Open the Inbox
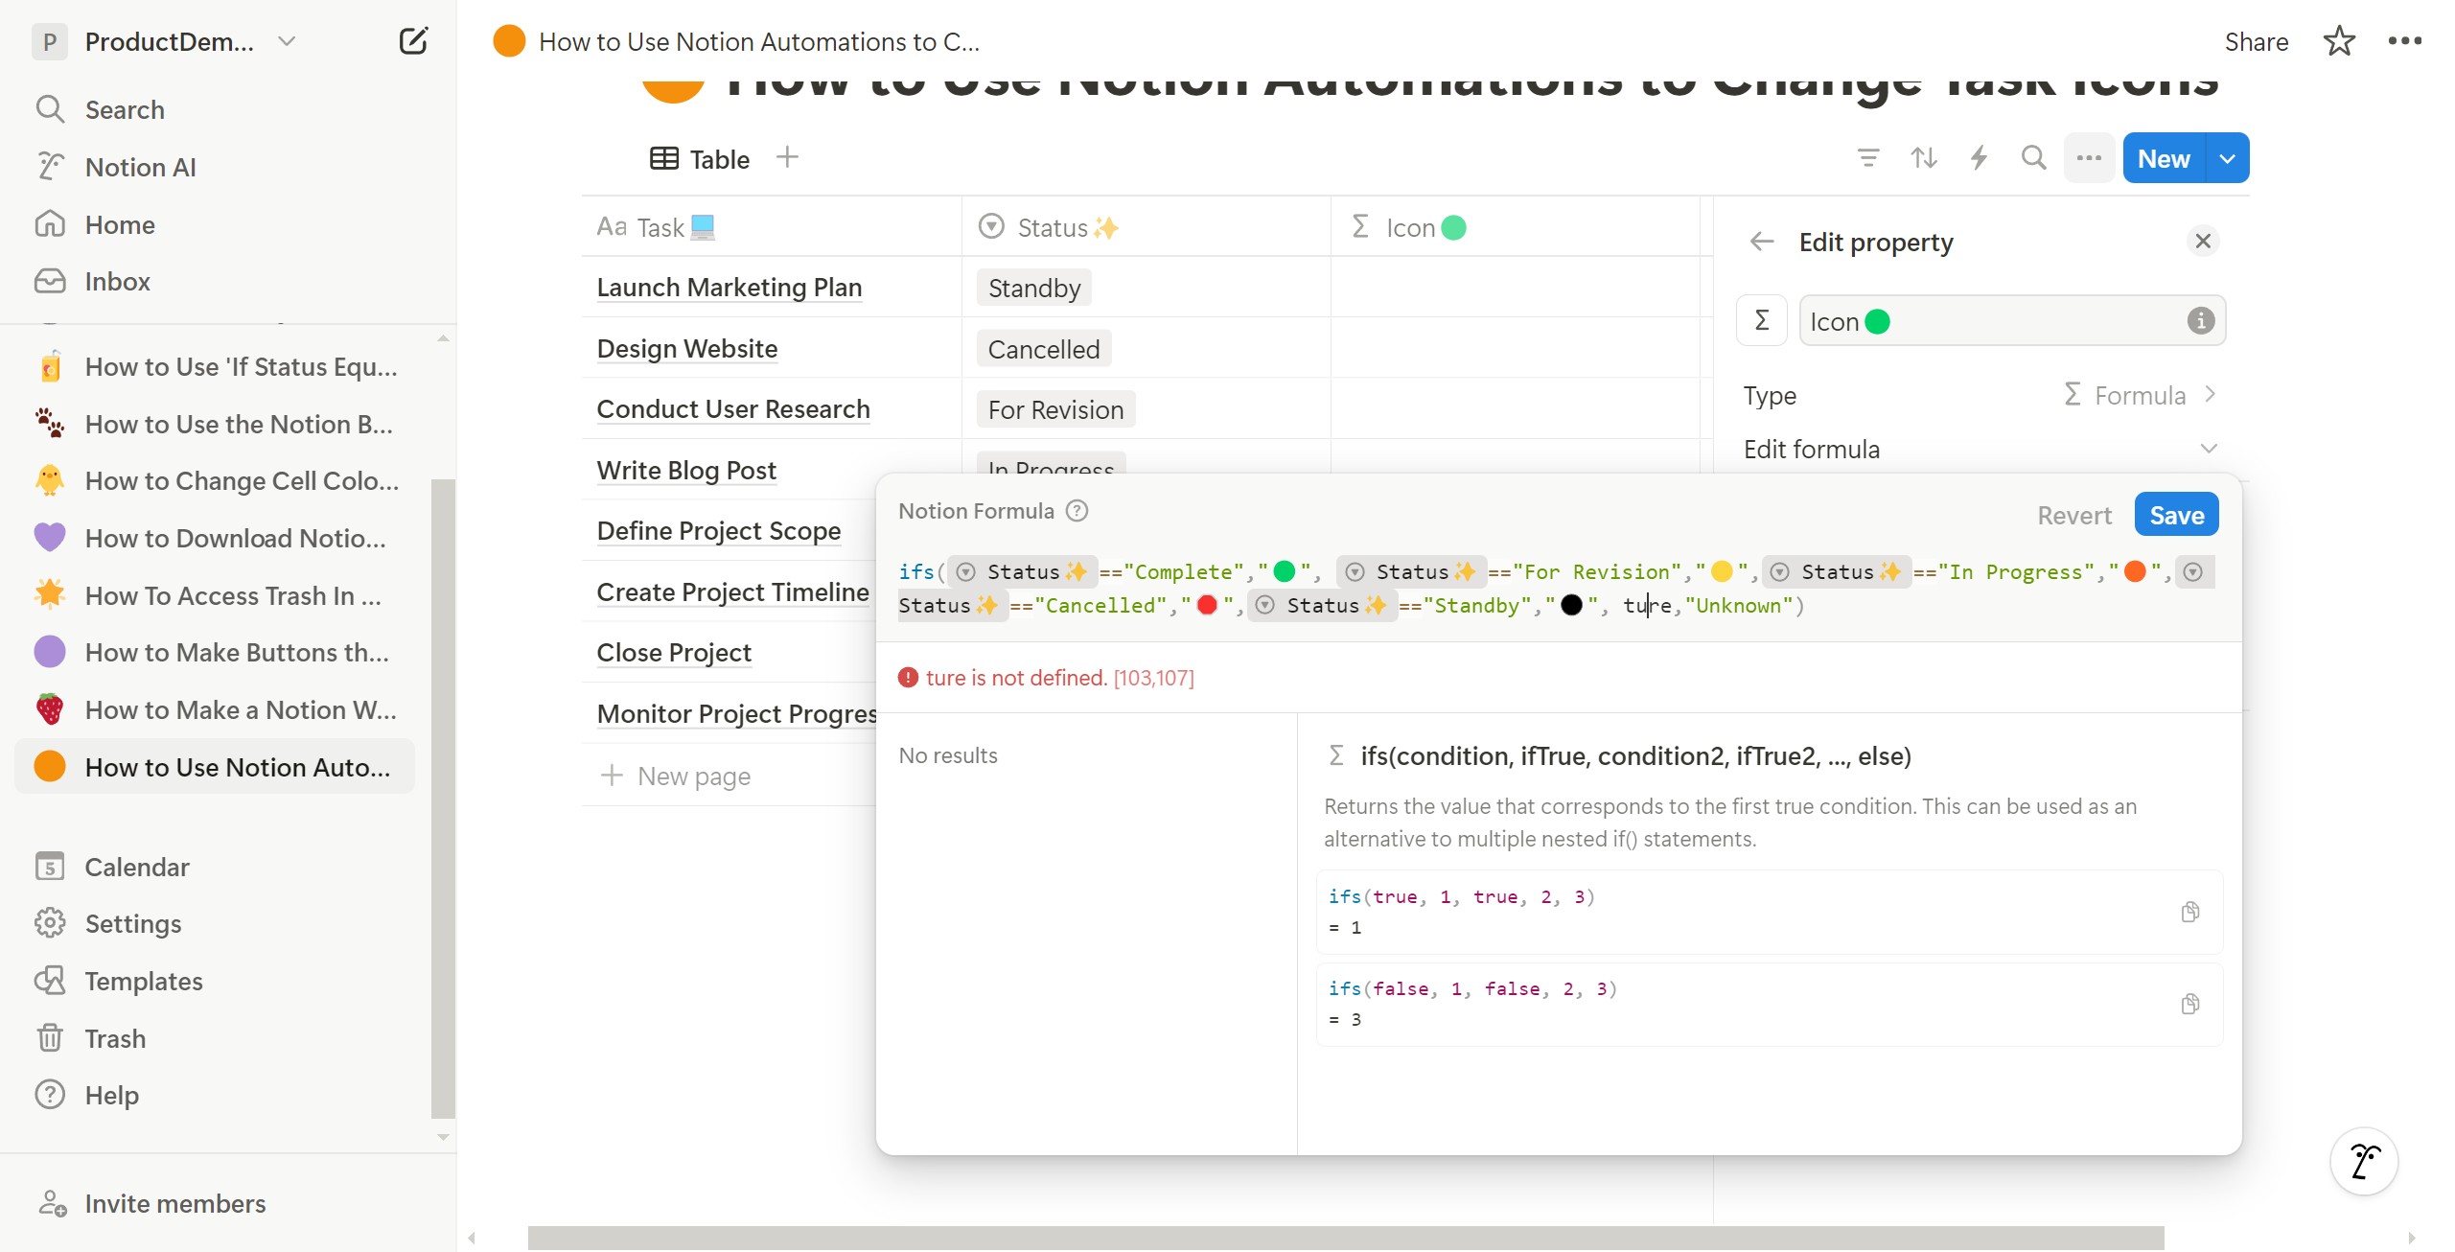 (117, 281)
